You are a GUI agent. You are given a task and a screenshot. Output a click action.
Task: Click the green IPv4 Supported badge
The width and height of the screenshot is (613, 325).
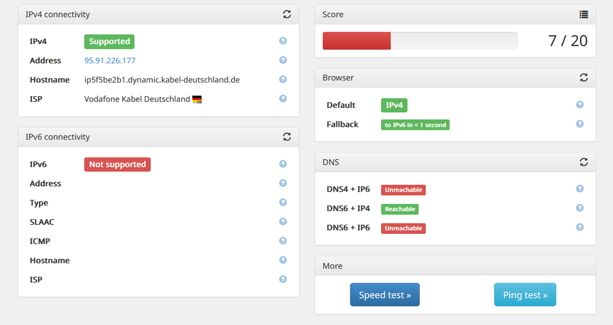pos(109,42)
